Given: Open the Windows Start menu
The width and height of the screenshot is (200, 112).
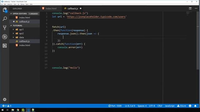Looking at the screenshot, I should point(2,110).
